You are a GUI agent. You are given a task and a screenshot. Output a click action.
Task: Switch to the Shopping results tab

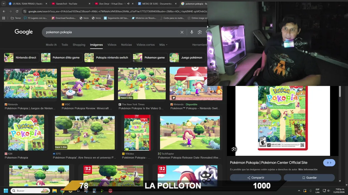(79, 45)
